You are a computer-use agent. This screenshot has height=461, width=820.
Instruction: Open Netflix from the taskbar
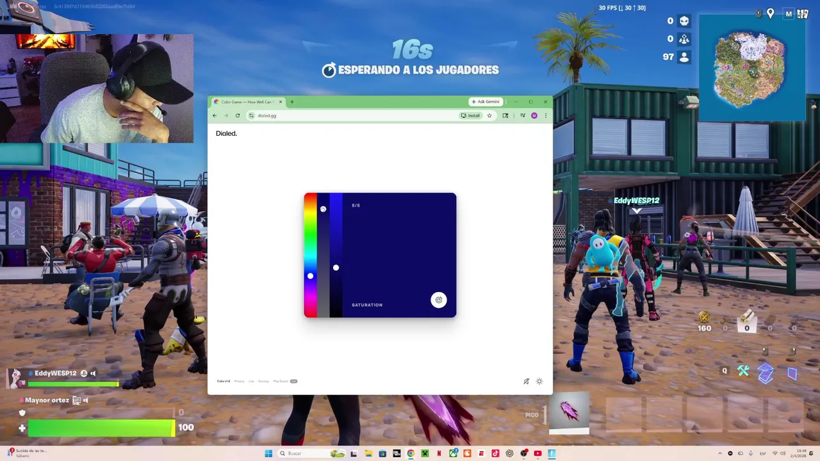point(439,453)
